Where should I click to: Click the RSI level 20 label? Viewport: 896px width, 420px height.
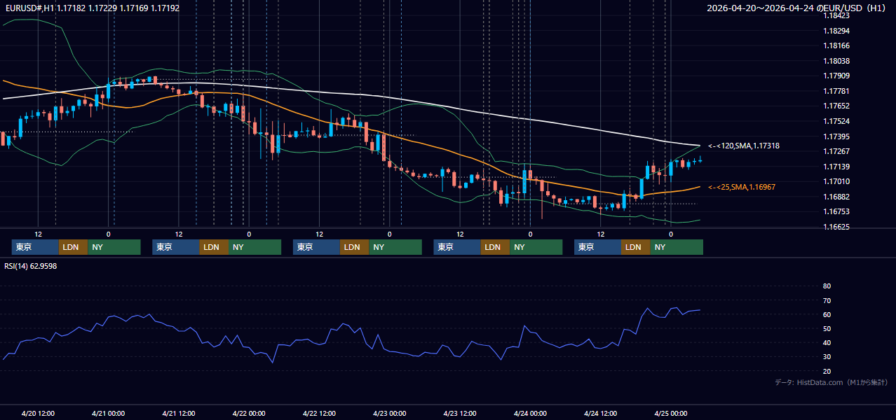827,372
